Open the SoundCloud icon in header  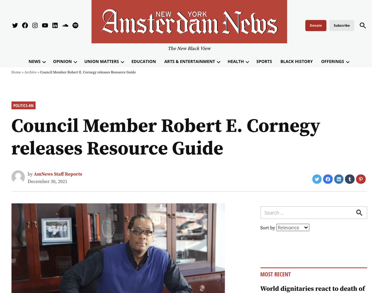(x=65, y=25)
